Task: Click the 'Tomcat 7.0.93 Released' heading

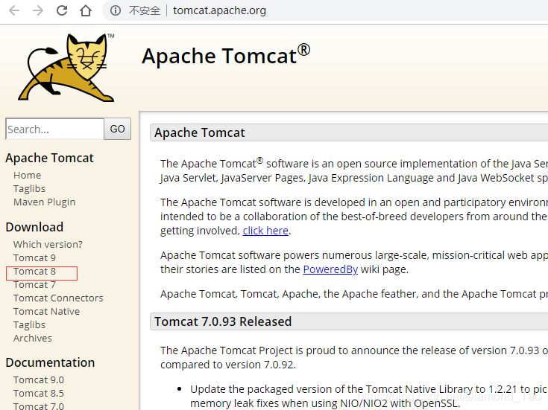Action: pos(223,321)
